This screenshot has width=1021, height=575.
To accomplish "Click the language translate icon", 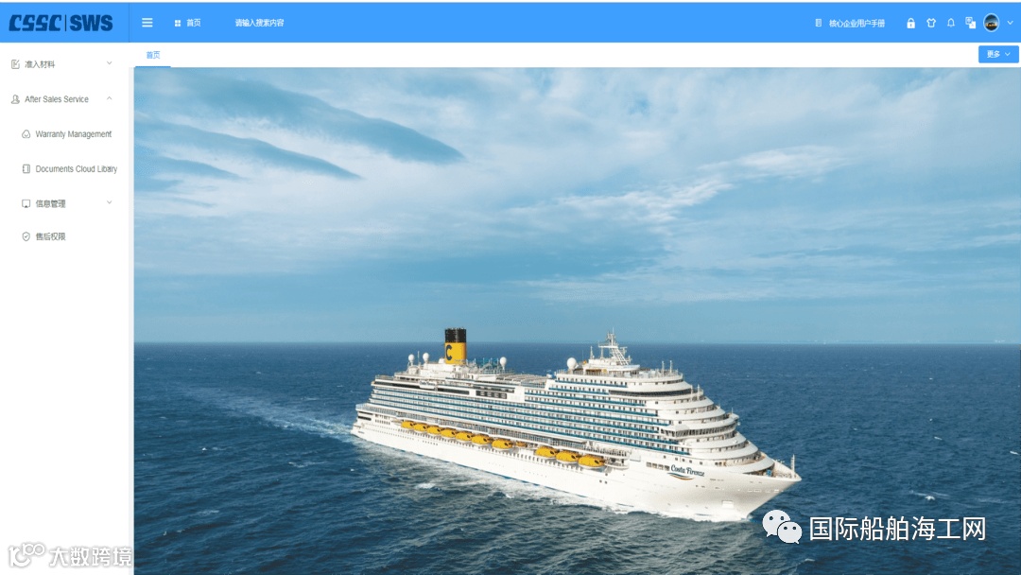I will tap(970, 23).
